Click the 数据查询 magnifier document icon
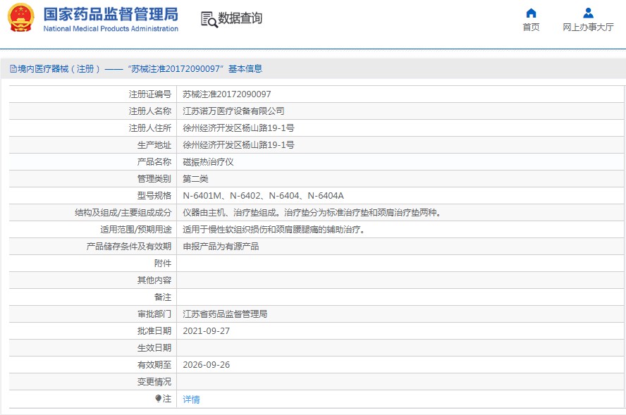 click(x=209, y=19)
